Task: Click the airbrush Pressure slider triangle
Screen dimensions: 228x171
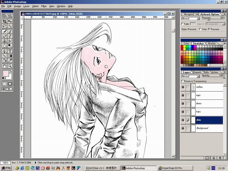Action: pos(209,20)
